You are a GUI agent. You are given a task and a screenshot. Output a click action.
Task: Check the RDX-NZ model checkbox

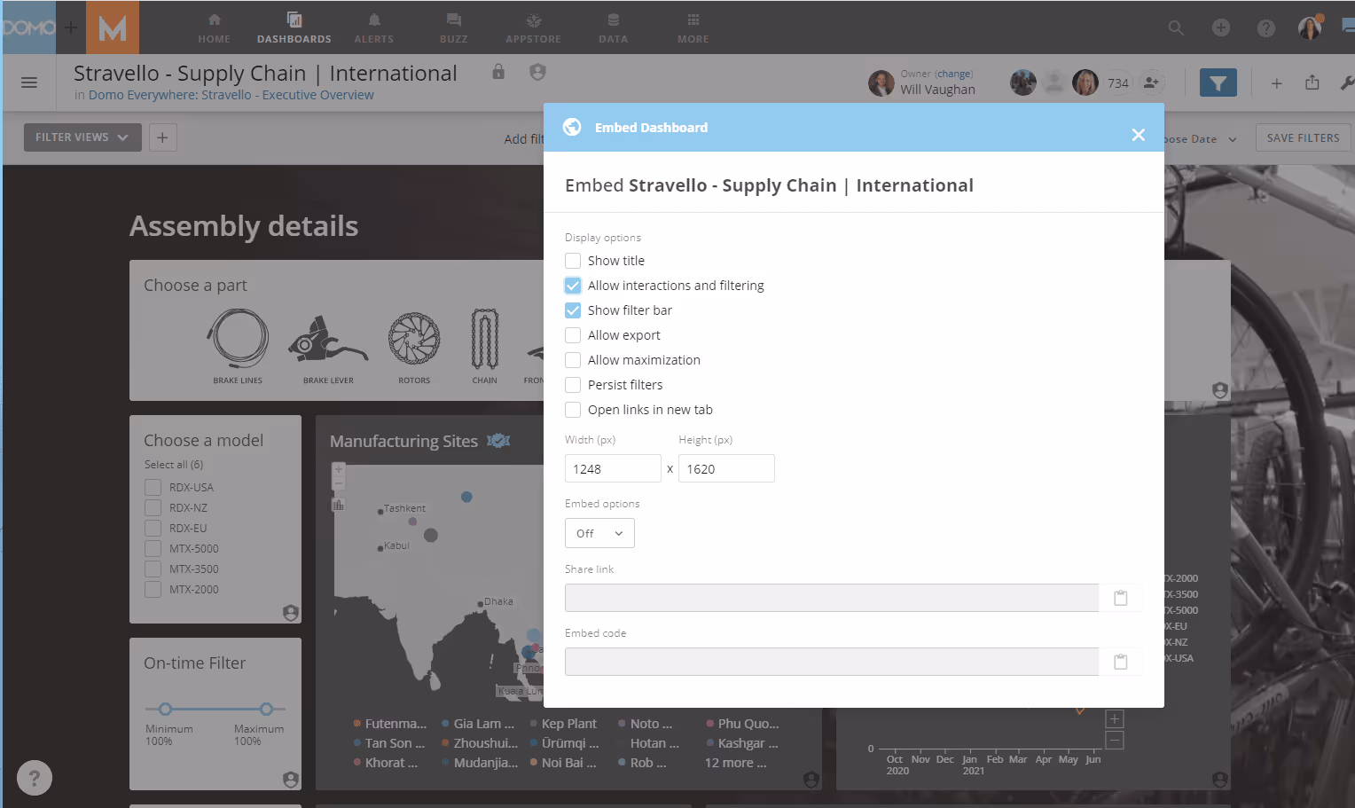click(x=153, y=507)
